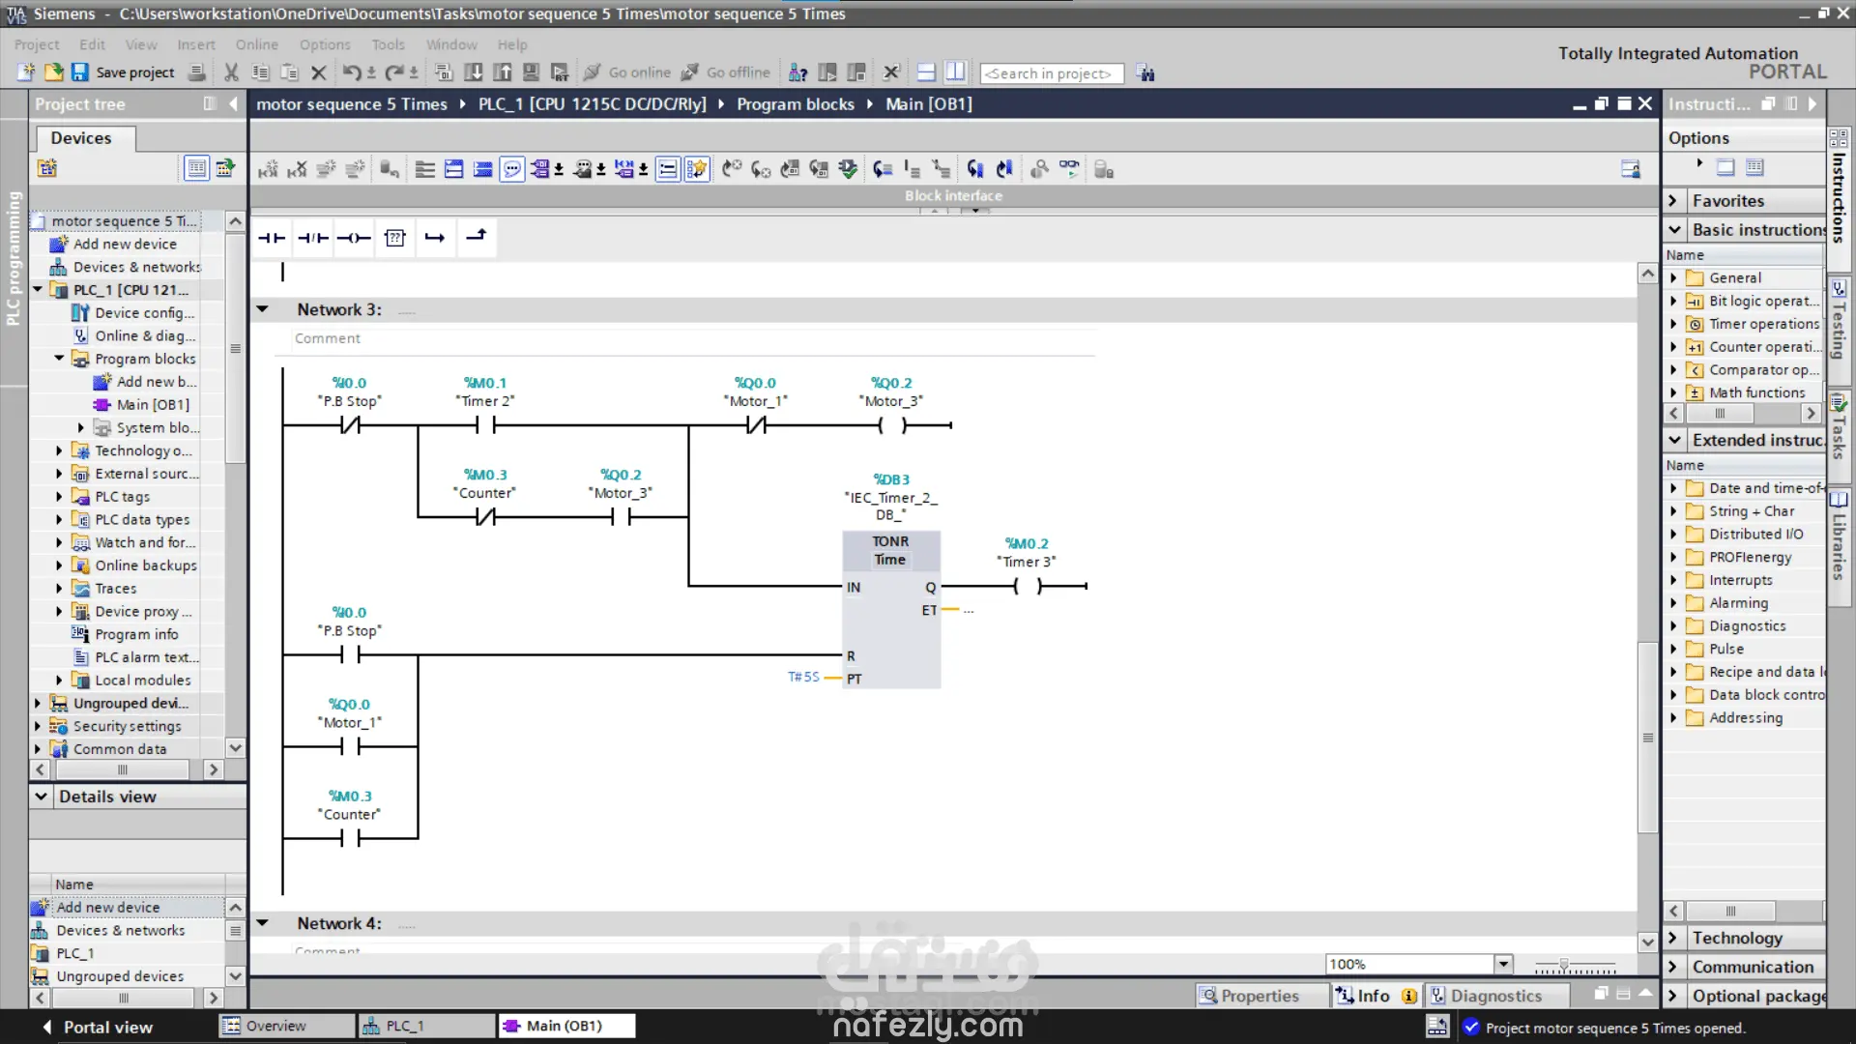Collapse the Details view section
The image size is (1856, 1044).
41,797
